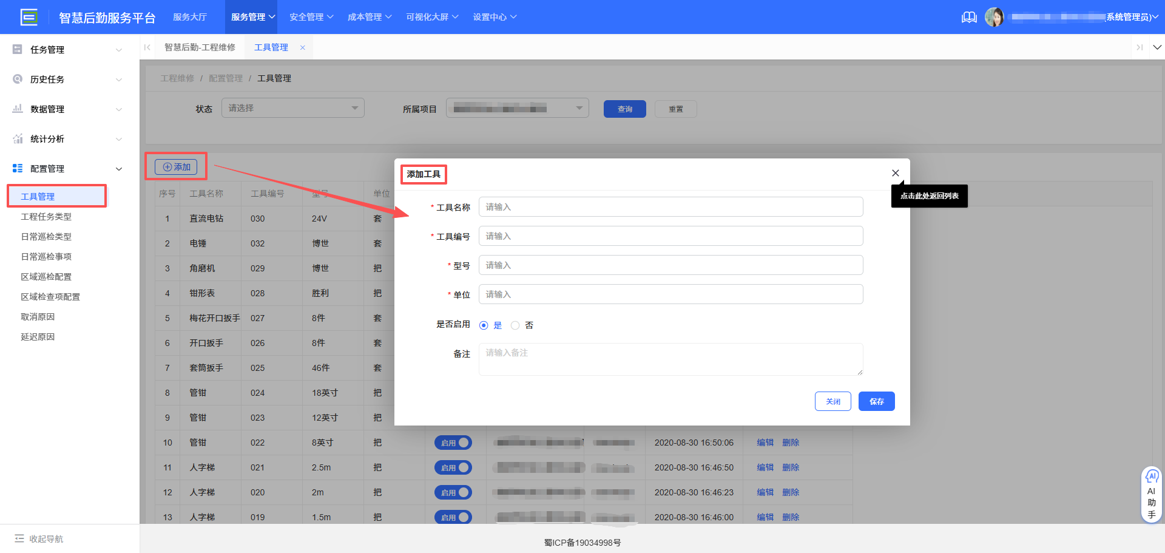The width and height of the screenshot is (1165, 553).
Task: Toggle 启用 switch on row 10 管钳
Action: (453, 443)
